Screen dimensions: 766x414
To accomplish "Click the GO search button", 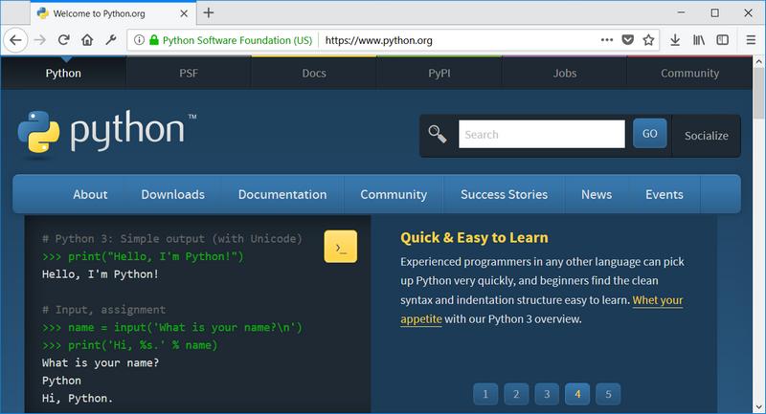I will (650, 133).
